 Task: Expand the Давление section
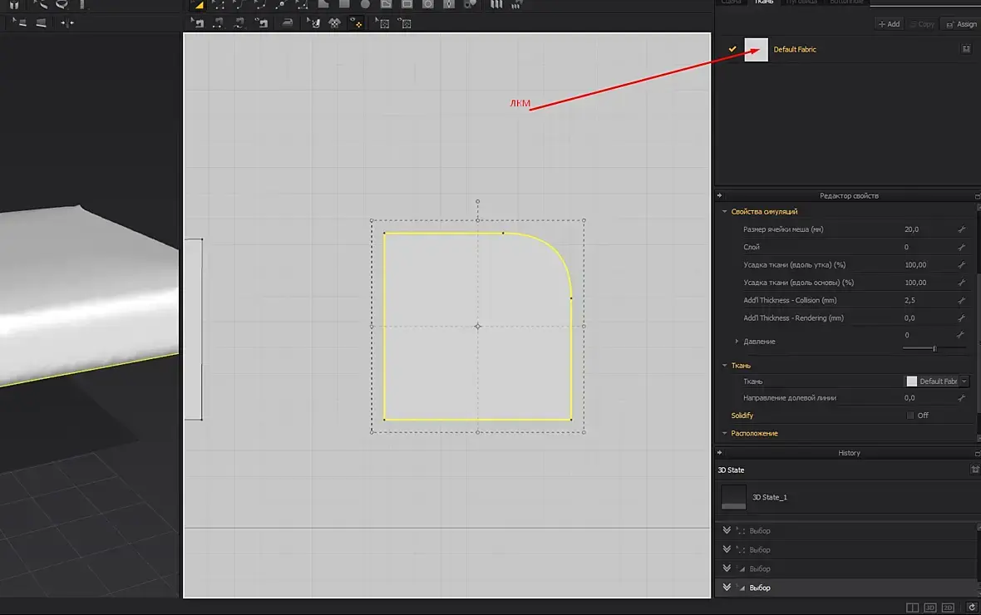[737, 342]
